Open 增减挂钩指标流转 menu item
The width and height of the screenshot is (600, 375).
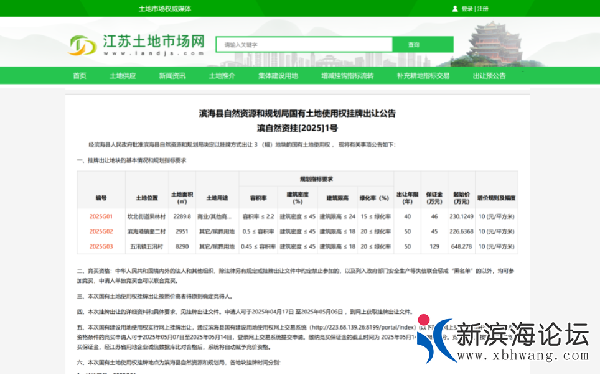pyautogui.click(x=347, y=76)
